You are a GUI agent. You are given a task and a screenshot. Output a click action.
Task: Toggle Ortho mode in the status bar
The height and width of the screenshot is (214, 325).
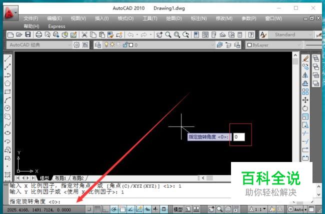[x=105, y=209]
